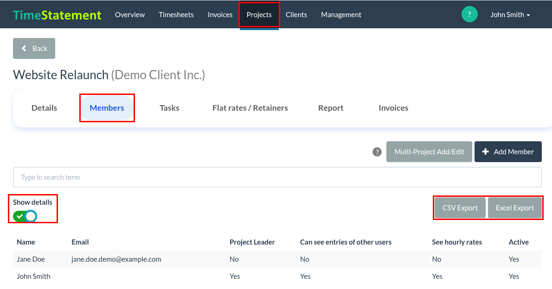Click the TimeStatement logo
Screen dimensions: 552x289
click(57, 15)
